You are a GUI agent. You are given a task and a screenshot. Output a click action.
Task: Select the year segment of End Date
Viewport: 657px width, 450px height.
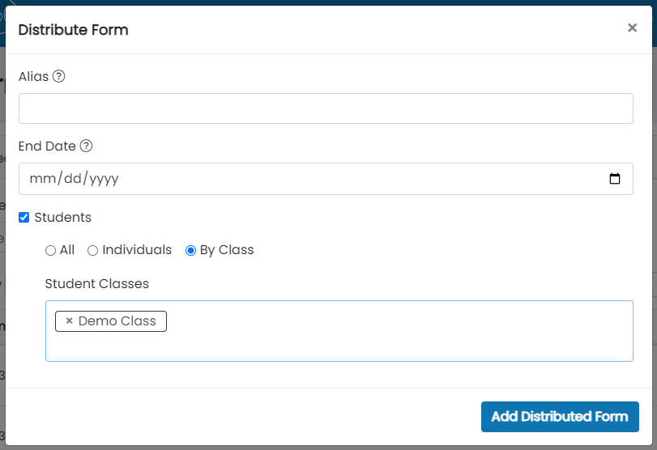104,179
